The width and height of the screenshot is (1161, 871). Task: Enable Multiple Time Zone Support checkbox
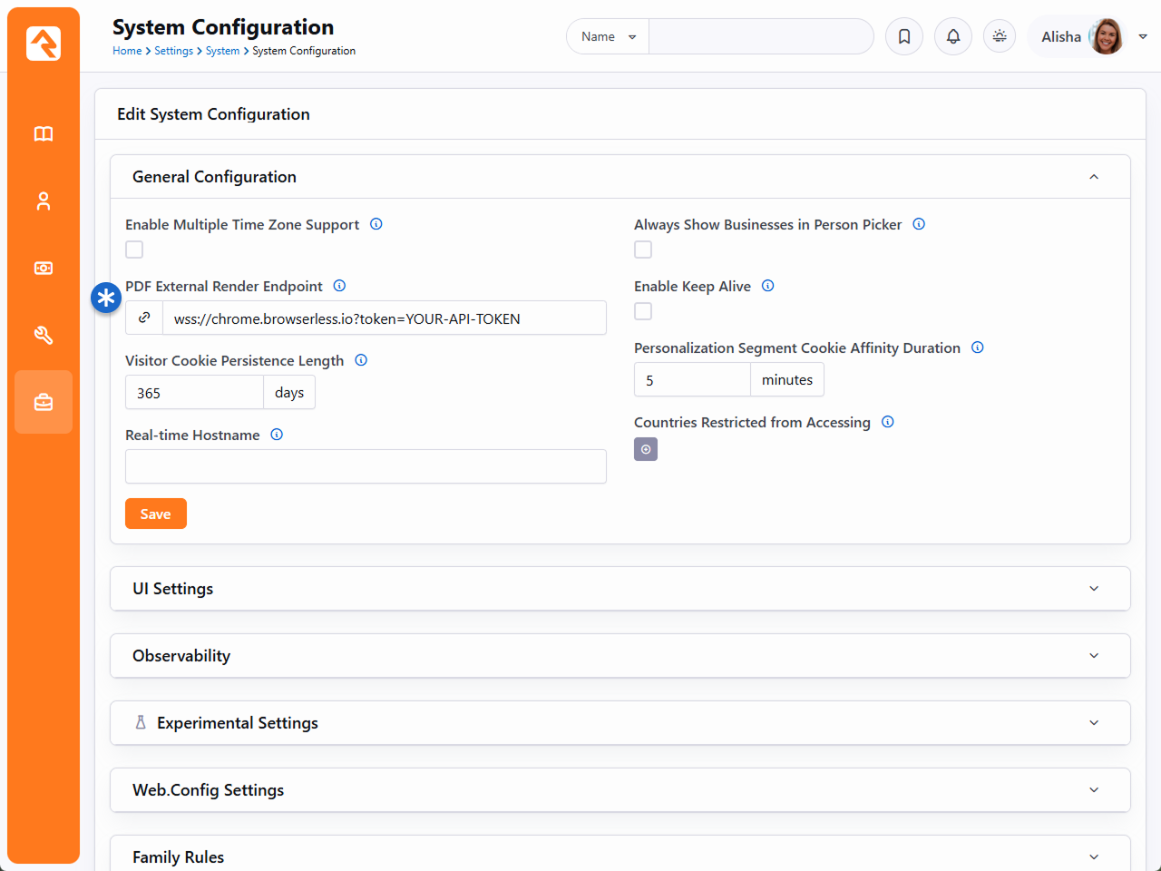coord(134,250)
